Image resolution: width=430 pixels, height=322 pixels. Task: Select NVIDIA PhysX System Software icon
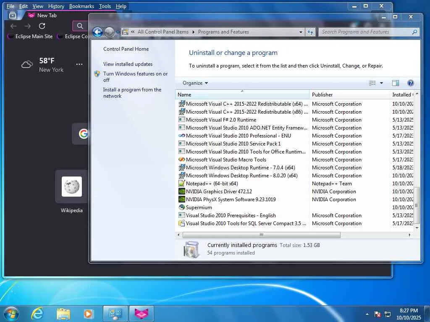181,199
